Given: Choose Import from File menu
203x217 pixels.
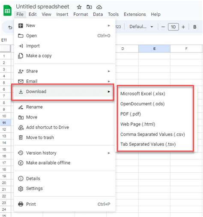Looking at the screenshot, I should click(x=65, y=46).
